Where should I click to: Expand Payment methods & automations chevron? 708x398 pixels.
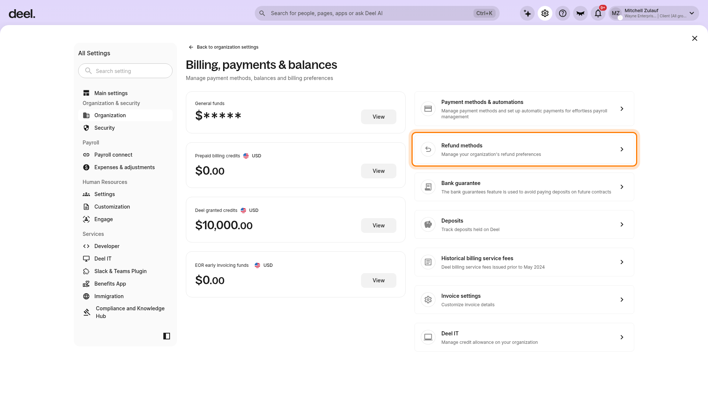pos(622,109)
